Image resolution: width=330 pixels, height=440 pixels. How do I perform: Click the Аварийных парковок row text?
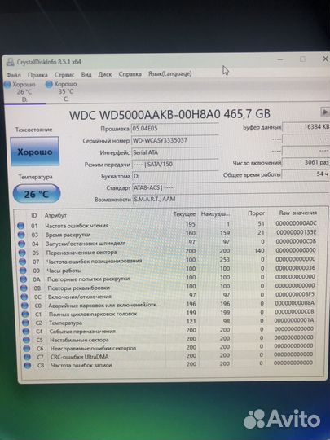(x=104, y=306)
